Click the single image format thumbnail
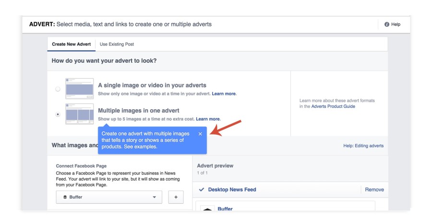The height and width of the screenshot is (218, 432). click(x=80, y=89)
